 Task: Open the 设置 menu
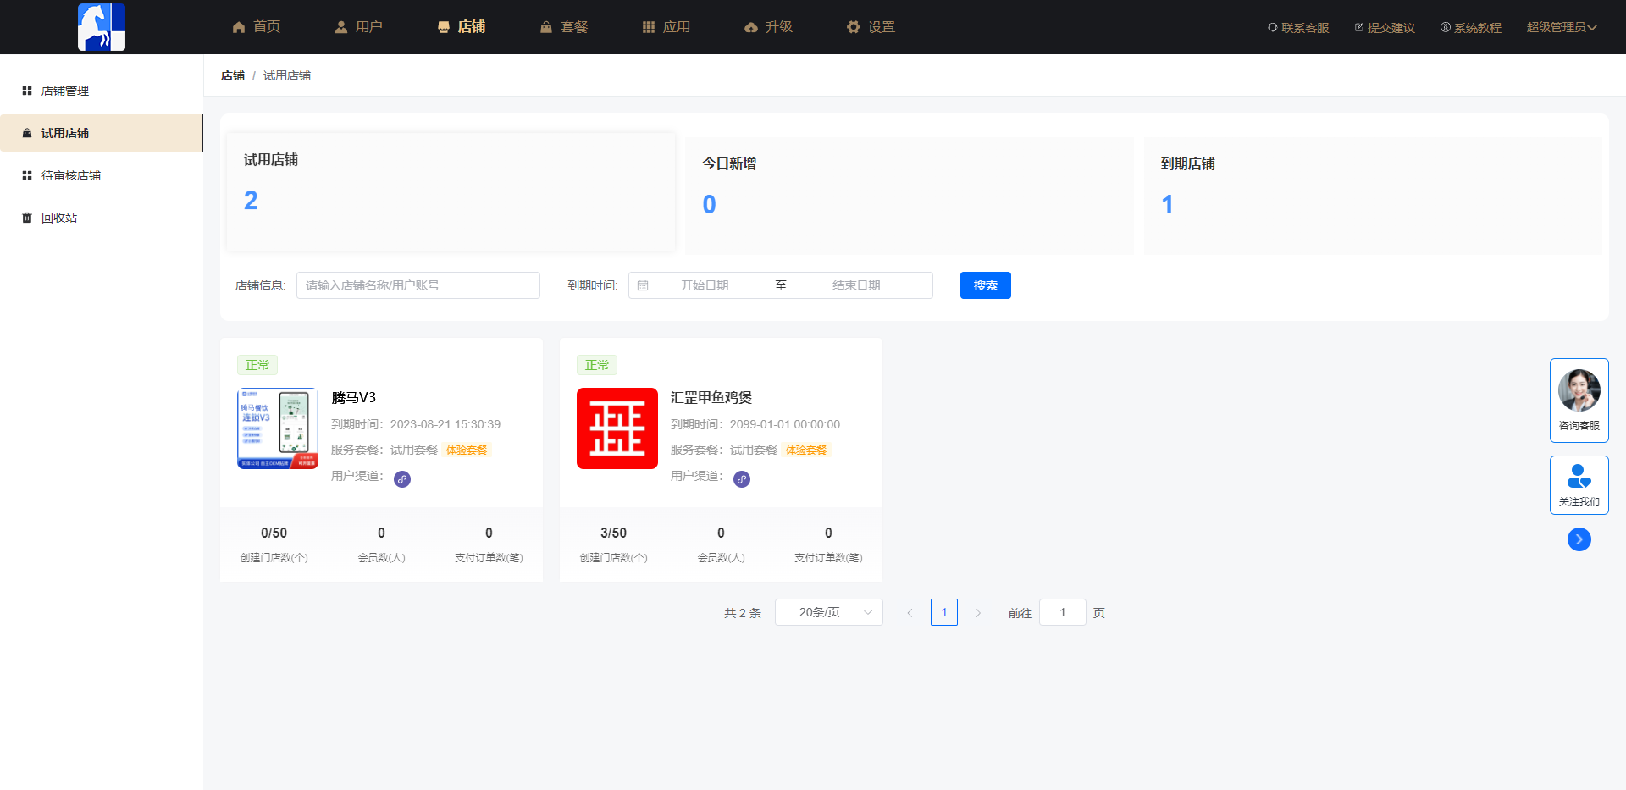(871, 27)
